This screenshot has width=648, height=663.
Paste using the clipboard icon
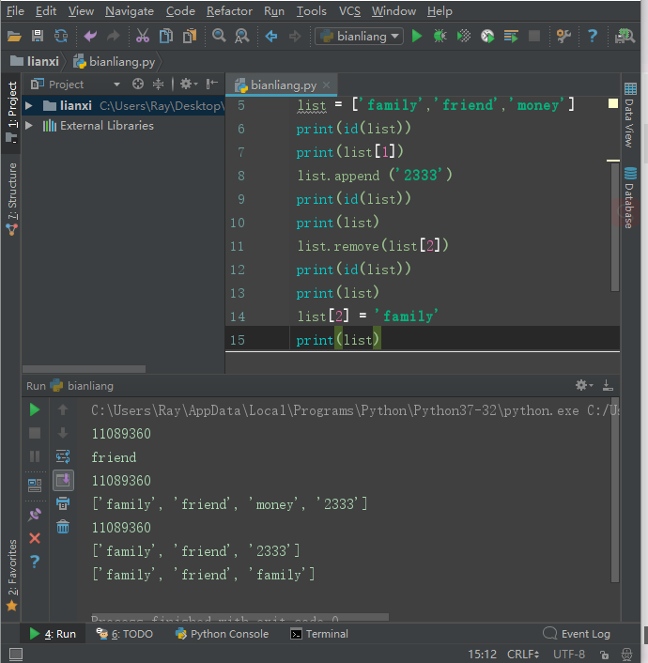[190, 37]
